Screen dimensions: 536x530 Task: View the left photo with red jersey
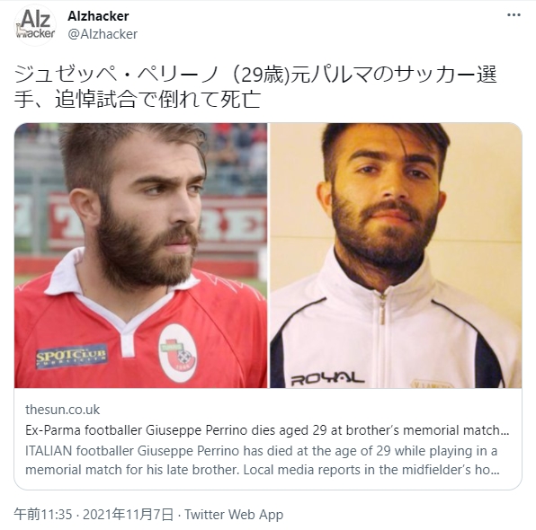(140, 255)
